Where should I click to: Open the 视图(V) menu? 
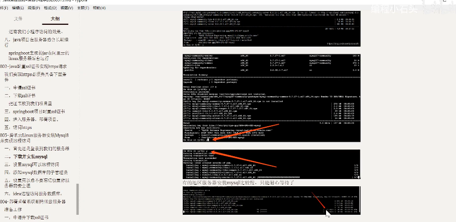(x=67, y=8)
